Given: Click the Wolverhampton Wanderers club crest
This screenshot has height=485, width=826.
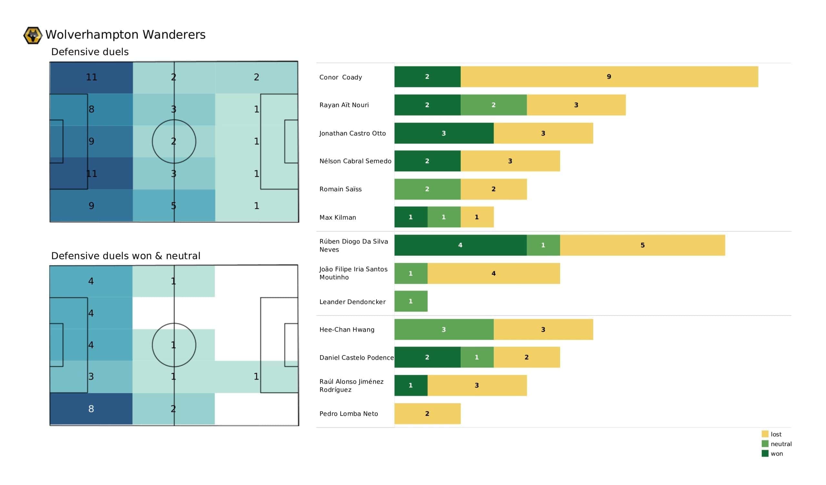Looking at the screenshot, I should (x=33, y=35).
